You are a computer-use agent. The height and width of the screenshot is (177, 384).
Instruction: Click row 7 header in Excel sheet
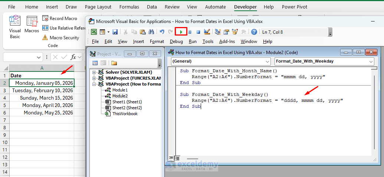[5, 120]
